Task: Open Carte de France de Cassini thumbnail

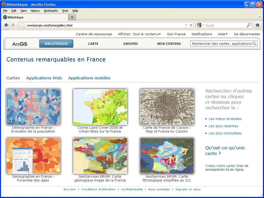Action: coord(167,107)
